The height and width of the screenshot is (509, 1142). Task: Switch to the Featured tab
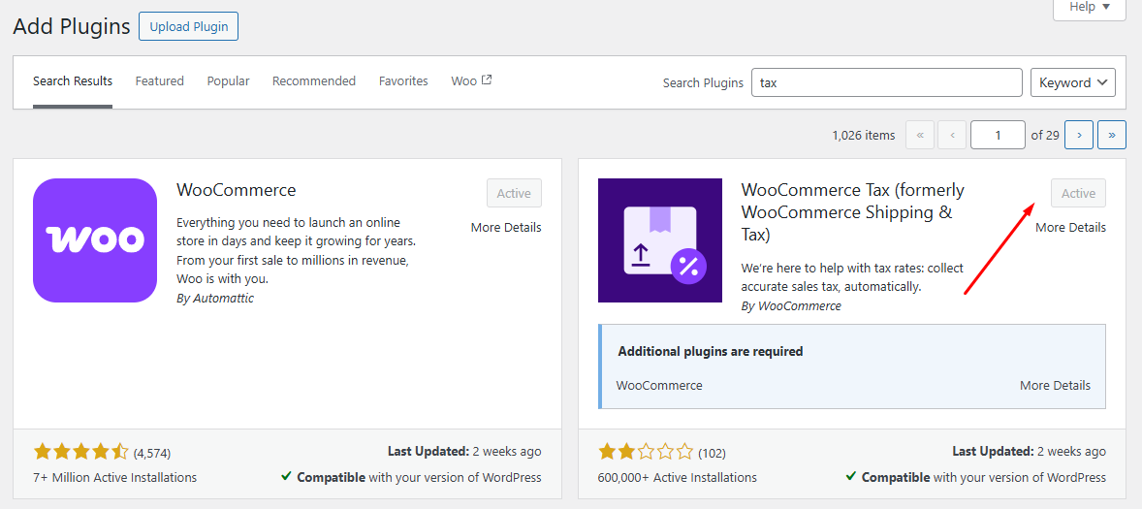tap(160, 80)
